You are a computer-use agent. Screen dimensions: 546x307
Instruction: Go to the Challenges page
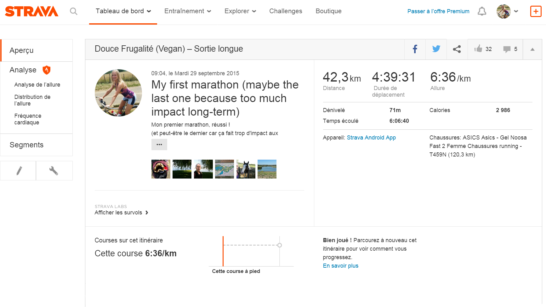pos(286,11)
